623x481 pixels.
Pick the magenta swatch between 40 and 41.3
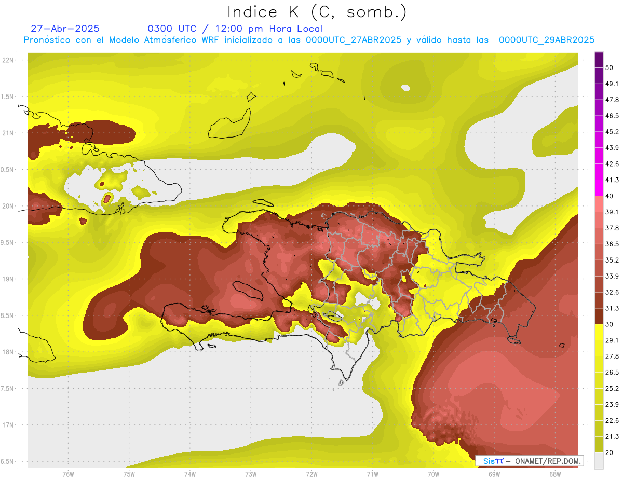pos(599,188)
